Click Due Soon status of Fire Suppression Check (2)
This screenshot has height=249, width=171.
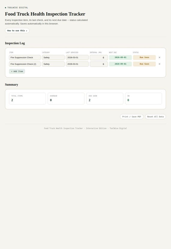[144, 64]
